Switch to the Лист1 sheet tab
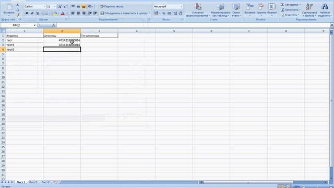 [21, 182]
